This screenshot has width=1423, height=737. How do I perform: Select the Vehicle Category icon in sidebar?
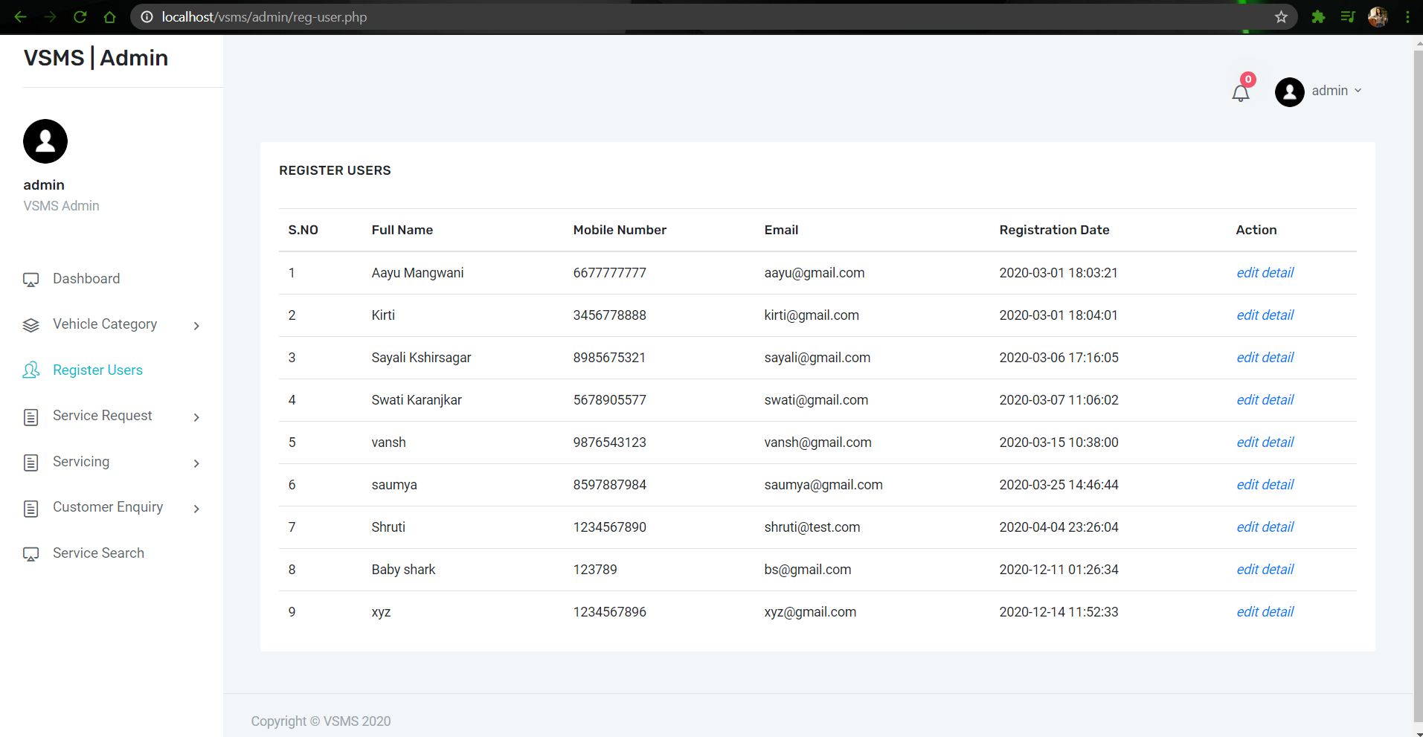click(x=30, y=324)
